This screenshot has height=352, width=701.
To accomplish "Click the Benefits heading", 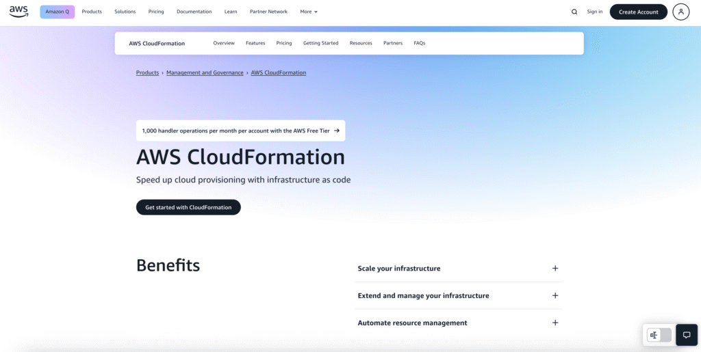I will click(x=168, y=265).
